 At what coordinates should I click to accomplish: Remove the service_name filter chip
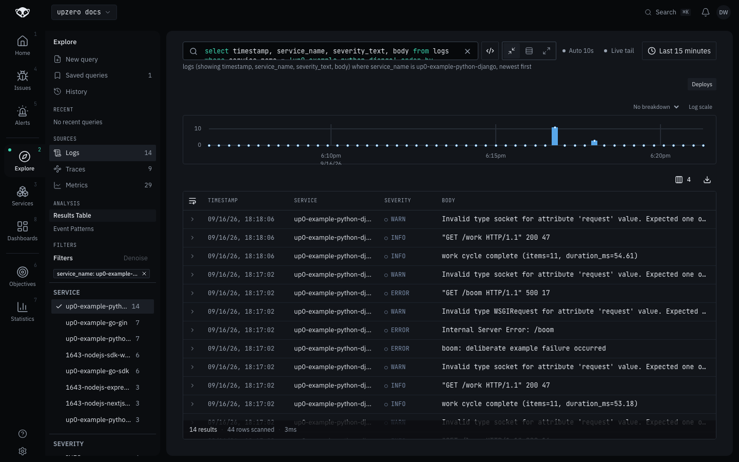coord(144,274)
